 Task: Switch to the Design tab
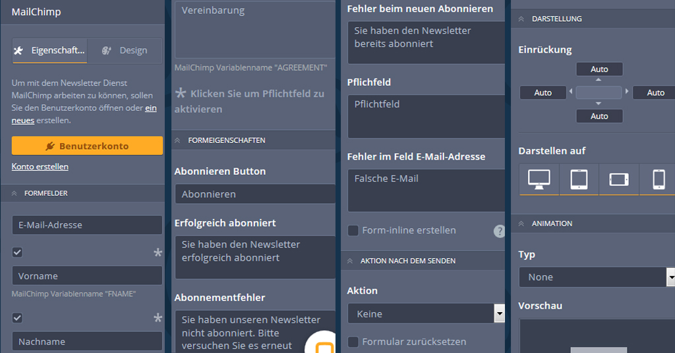coord(125,51)
